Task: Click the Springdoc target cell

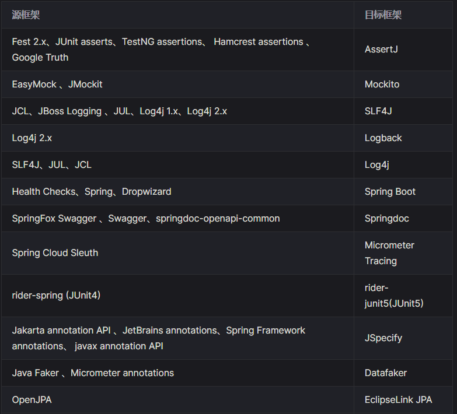Action: 403,218
